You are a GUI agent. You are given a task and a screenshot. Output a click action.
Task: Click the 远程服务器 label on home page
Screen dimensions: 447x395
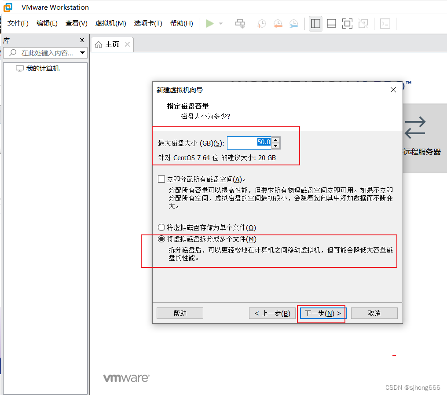pyautogui.click(x=422, y=152)
